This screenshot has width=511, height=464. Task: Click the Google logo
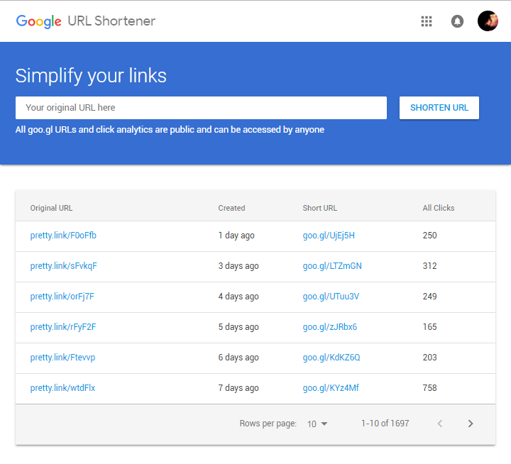[x=39, y=21]
